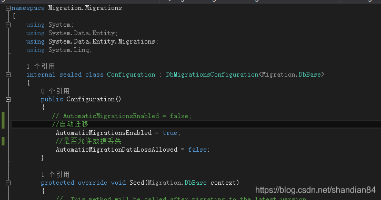381x200 pixels.
Task: Click 'AutomaticMigrationDataLossAllowed' property name
Action: click(117, 150)
